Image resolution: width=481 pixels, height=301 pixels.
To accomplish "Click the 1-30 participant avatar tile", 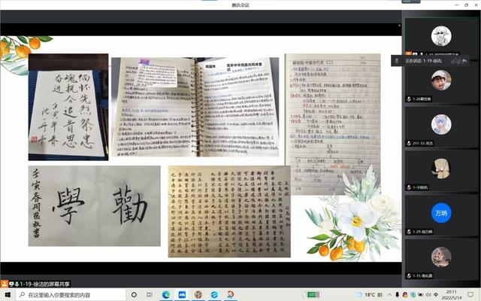I will click(441, 169).
